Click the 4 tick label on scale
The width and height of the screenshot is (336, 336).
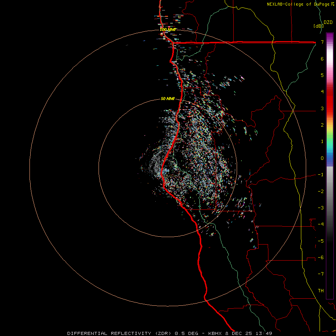click(x=322, y=92)
